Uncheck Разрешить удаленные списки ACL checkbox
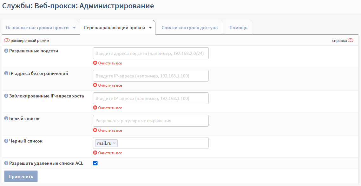This screenshot has height=186, width=361. click(x=95, y=163)
